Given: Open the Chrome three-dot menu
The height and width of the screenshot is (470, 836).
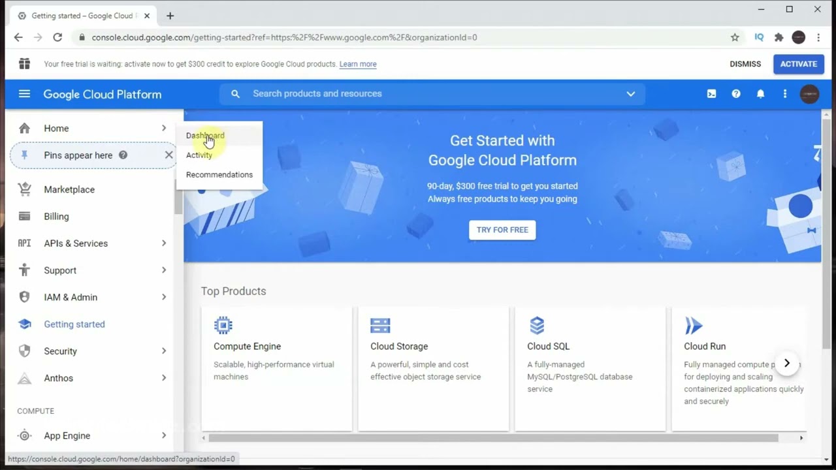Looking at the screenshot, I should (x=818, y=37).
